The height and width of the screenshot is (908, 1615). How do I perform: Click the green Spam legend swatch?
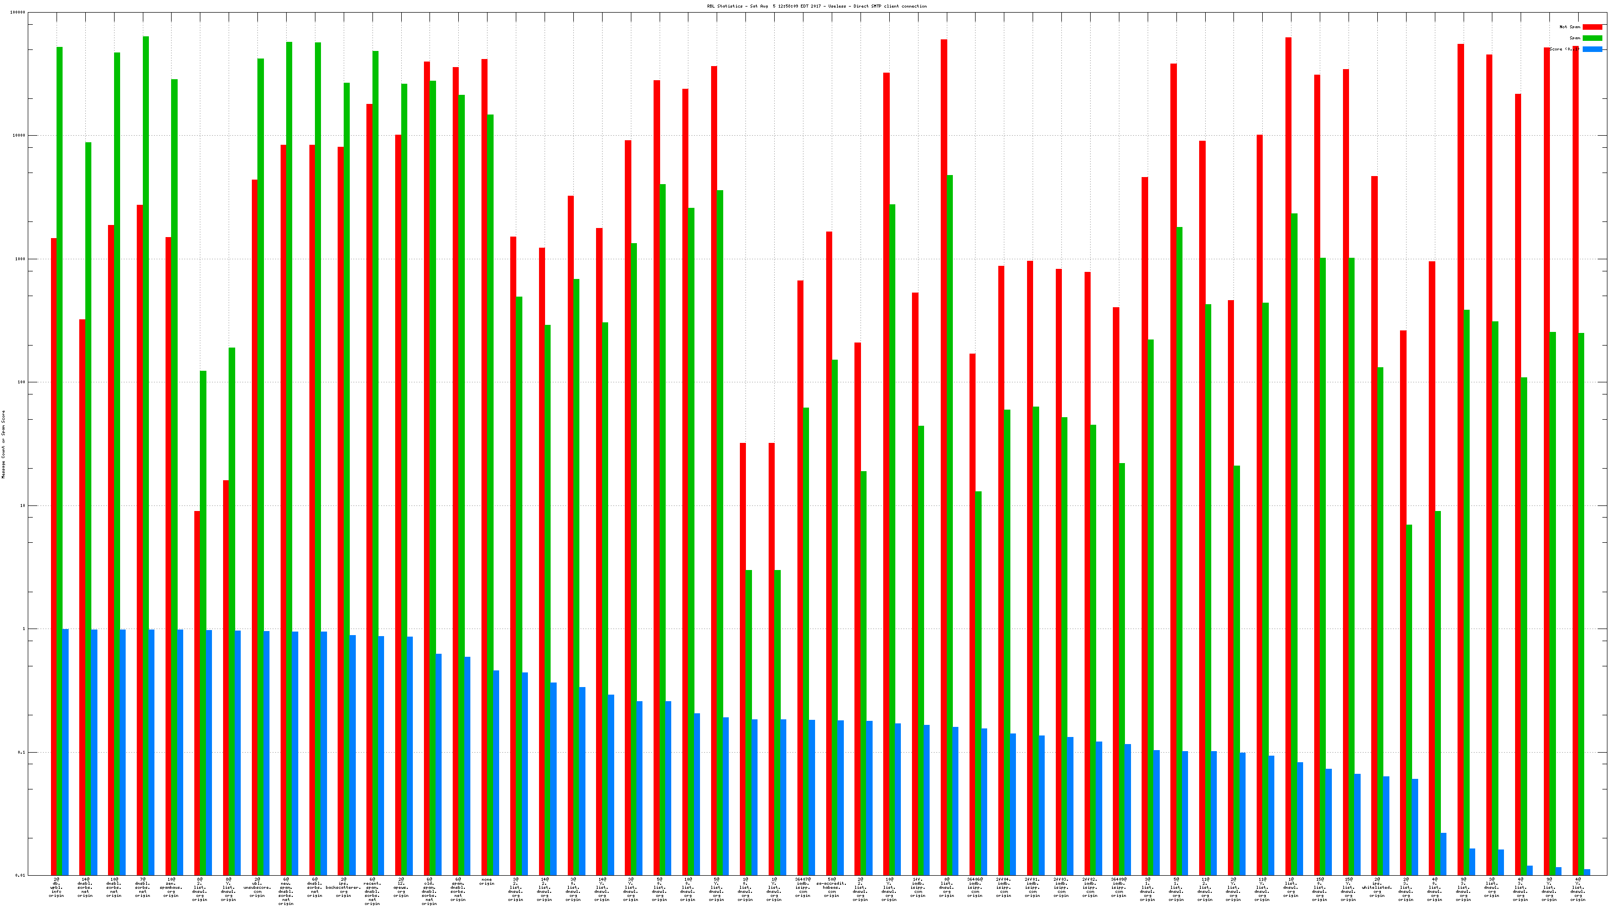[1592, 38]
